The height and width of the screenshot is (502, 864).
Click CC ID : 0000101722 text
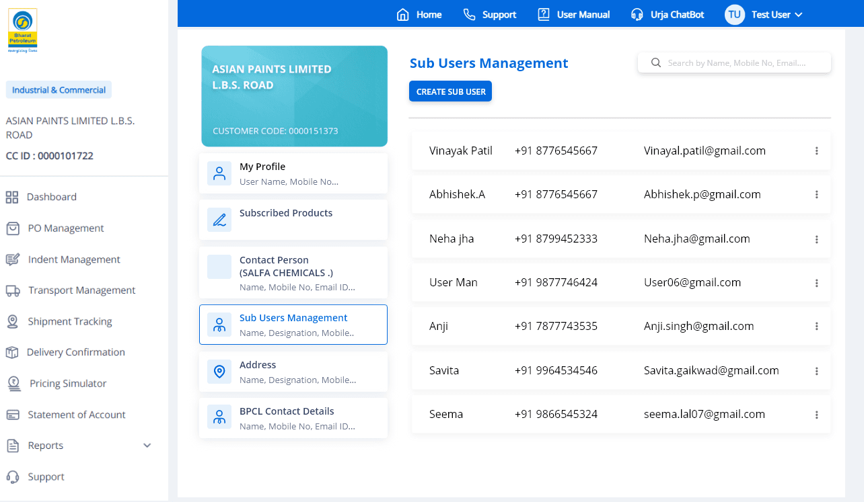[50, 156]
